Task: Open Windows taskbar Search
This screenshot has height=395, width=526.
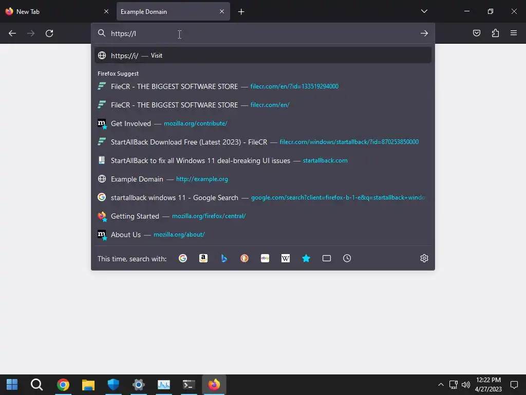Action: pyautogui.click(x=37, y=385)
